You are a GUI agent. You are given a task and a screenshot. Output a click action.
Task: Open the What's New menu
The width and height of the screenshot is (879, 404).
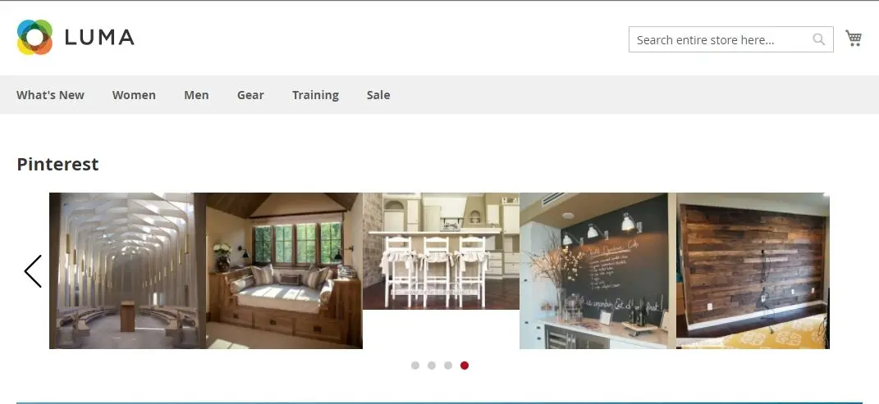point(50,95)
